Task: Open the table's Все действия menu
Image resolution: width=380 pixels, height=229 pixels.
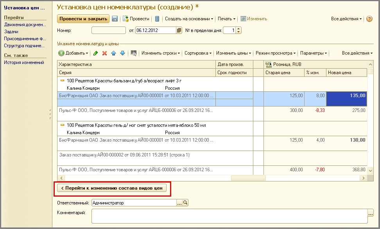Action: (357, 53)
